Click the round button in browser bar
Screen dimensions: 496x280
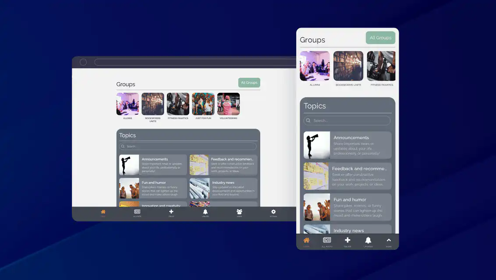(x=83, y=62)
